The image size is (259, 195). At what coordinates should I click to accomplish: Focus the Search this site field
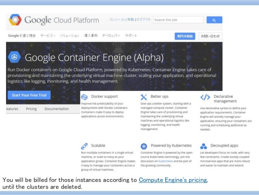[x=178, y=20]
